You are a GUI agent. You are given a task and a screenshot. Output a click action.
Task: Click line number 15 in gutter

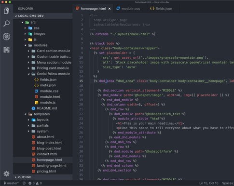coord(81,81)
